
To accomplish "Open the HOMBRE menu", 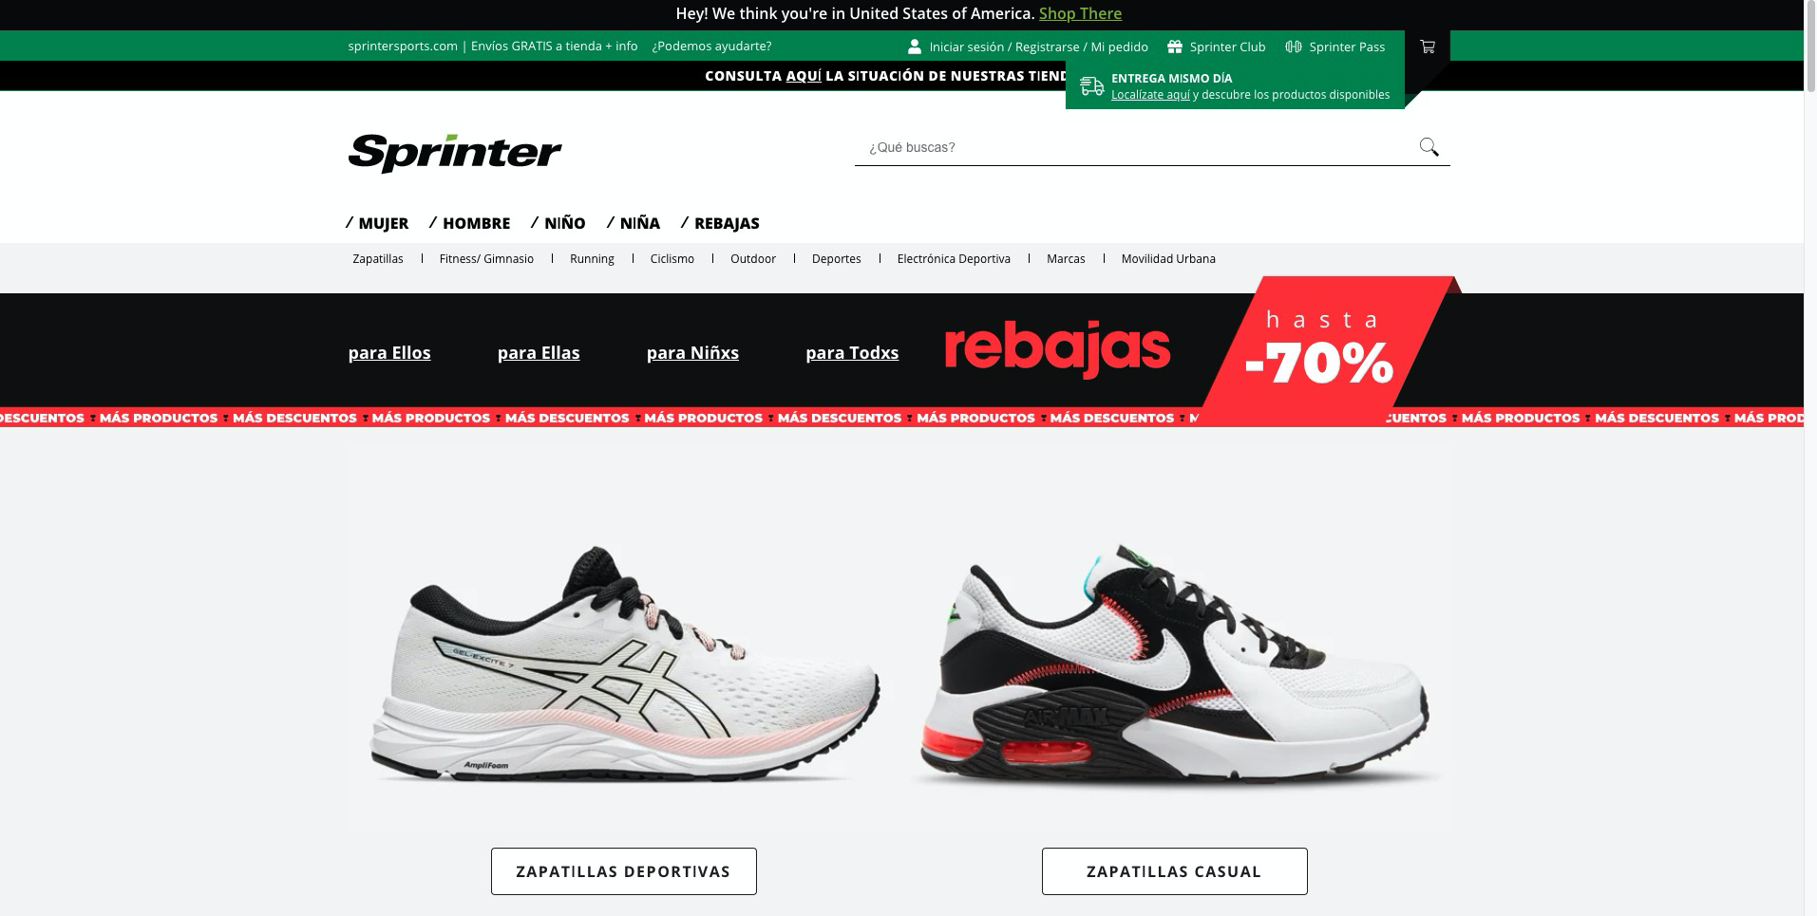I will tap(469, 223).
